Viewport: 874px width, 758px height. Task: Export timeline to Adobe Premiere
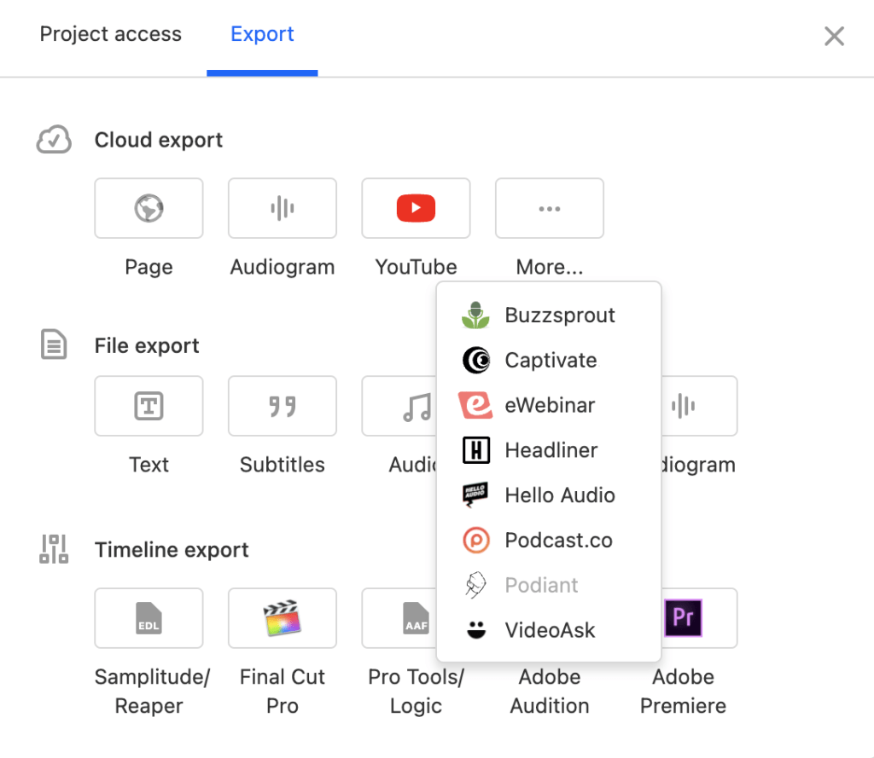pyautogui.click(x=699, y=618)
